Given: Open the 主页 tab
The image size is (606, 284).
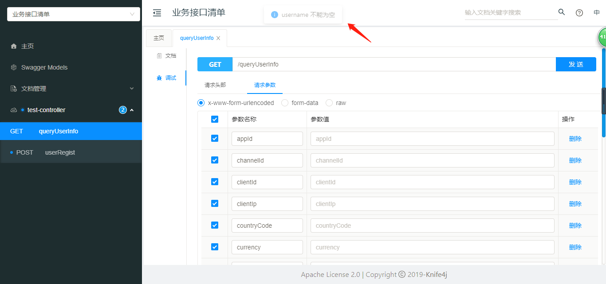Looking at the screenshot, I should tap(159, 38).
